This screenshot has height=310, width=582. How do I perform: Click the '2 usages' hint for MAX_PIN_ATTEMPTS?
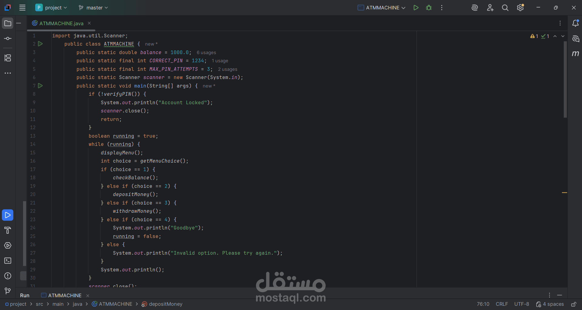(227, 69)
